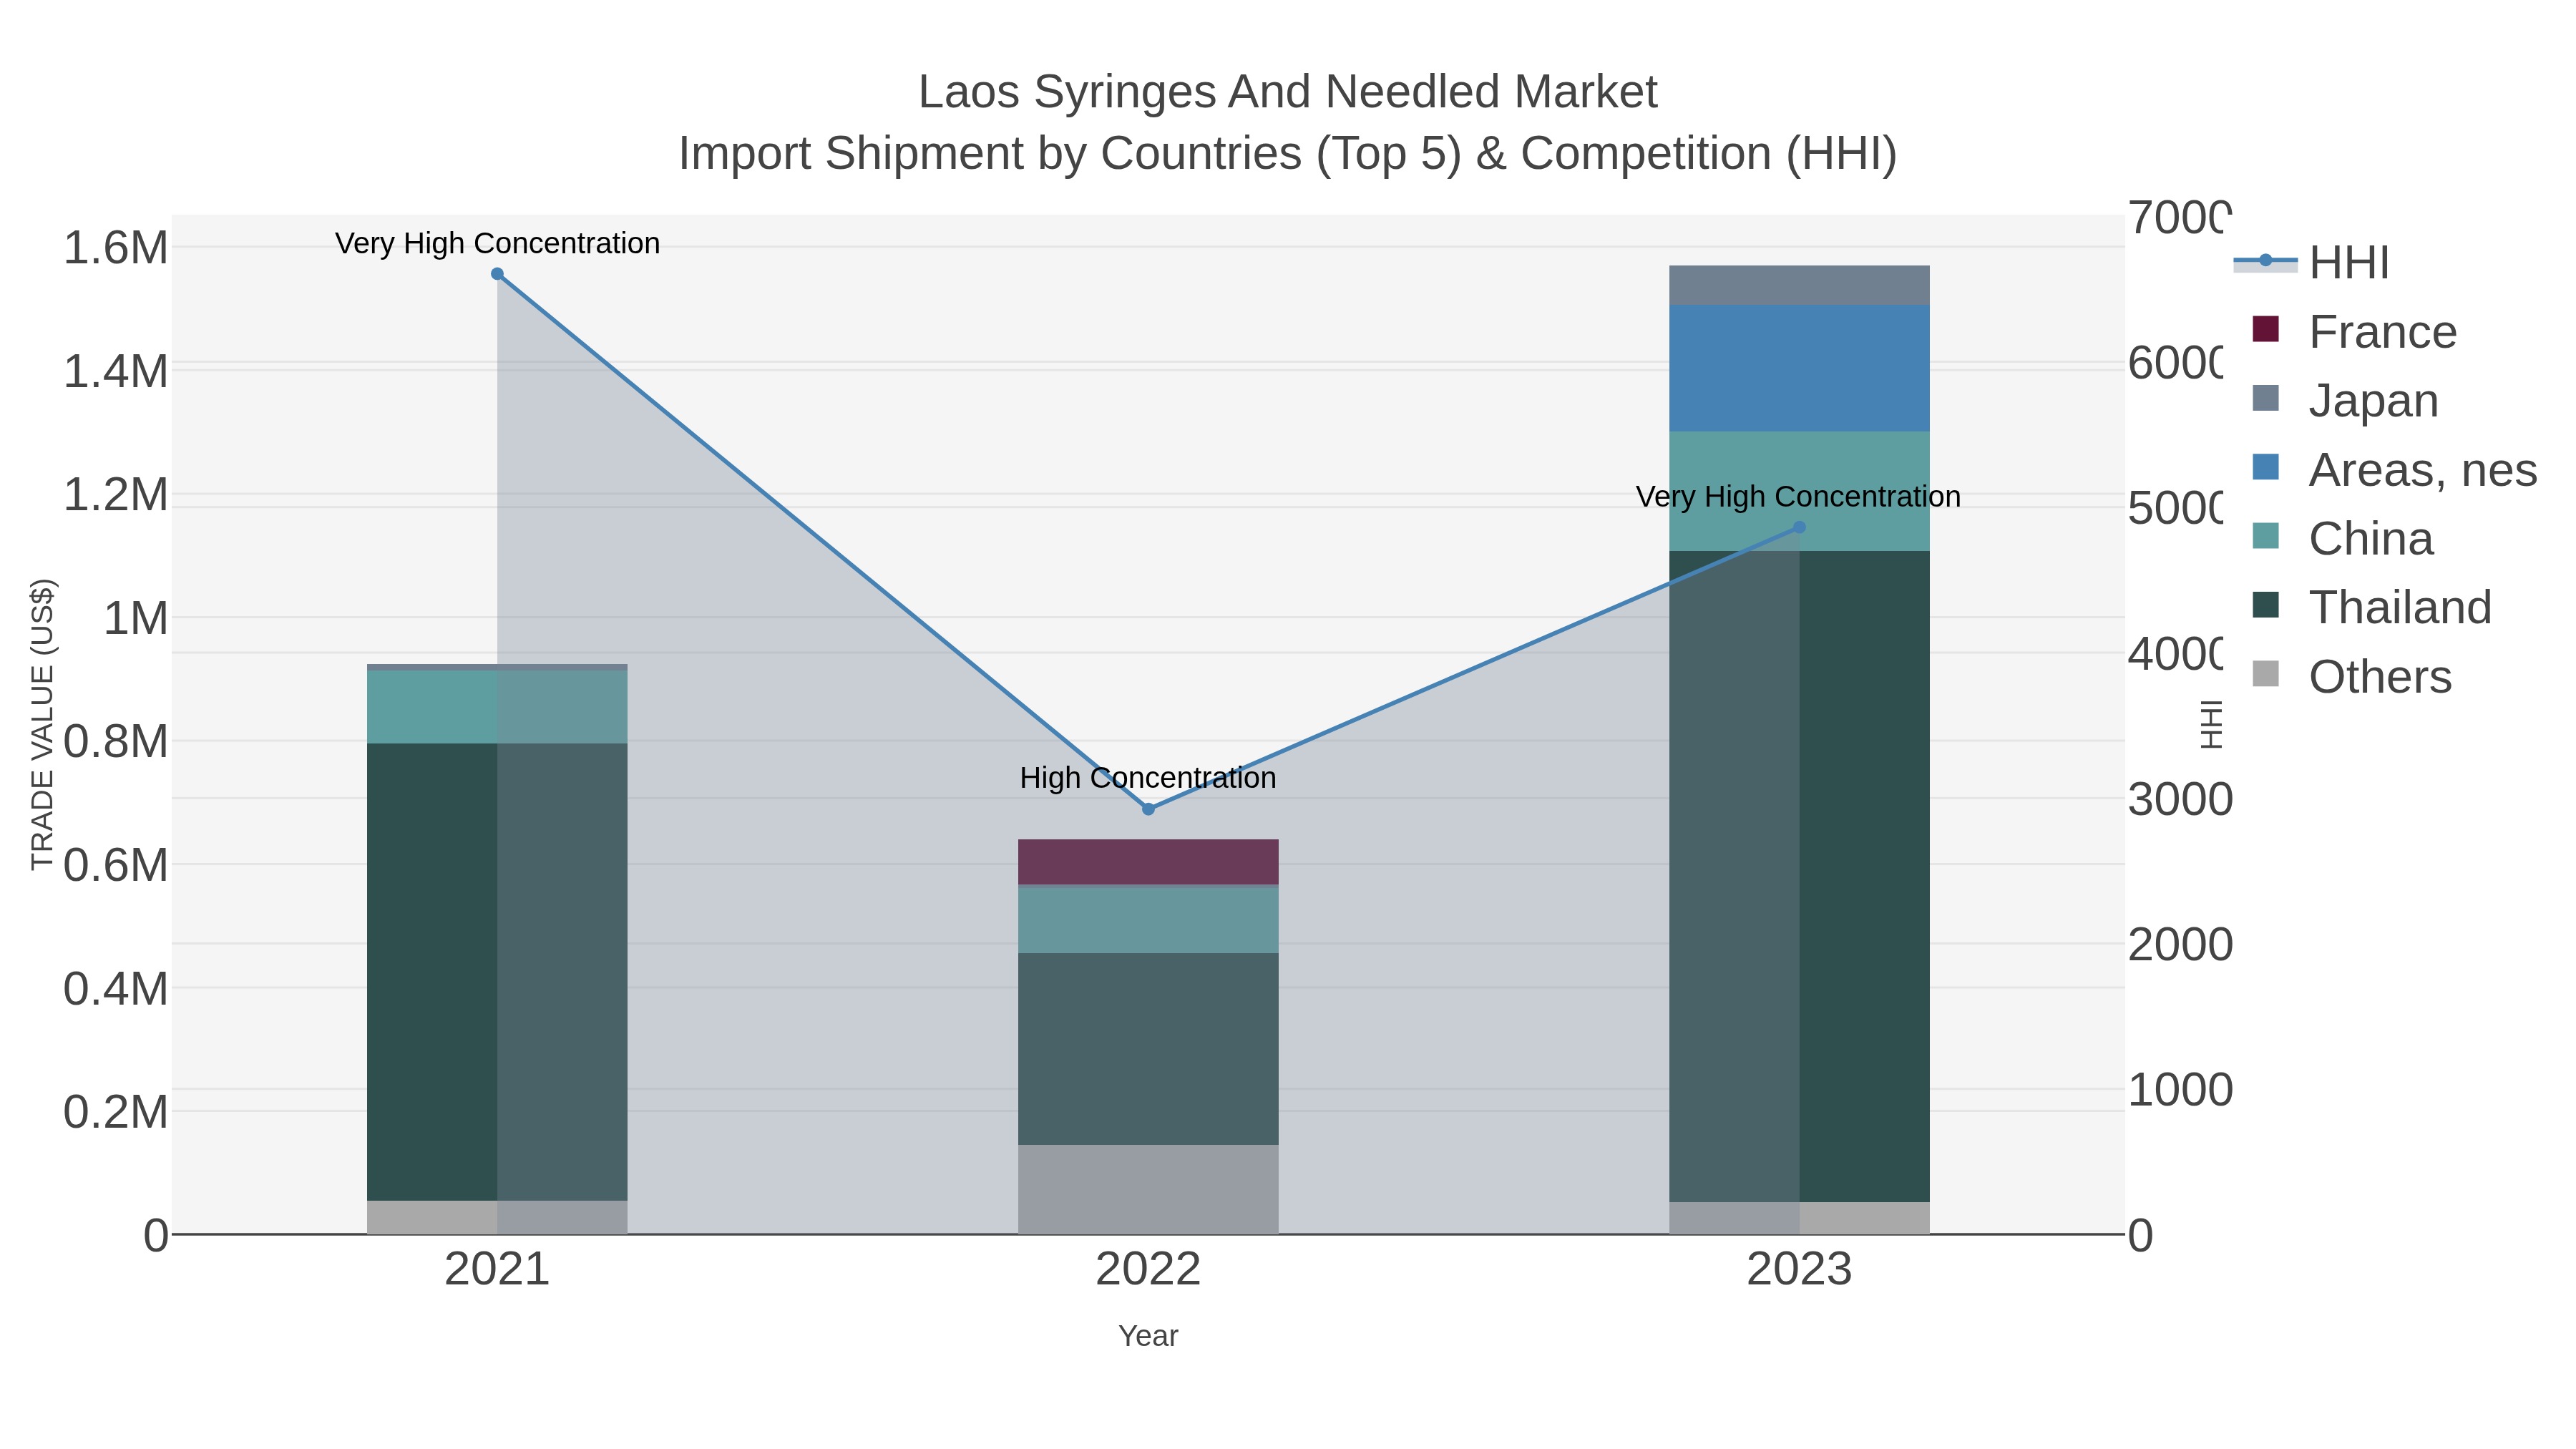Click the 1M tick on left axis
The image size is (2576, 1449).
pos(136,619)
